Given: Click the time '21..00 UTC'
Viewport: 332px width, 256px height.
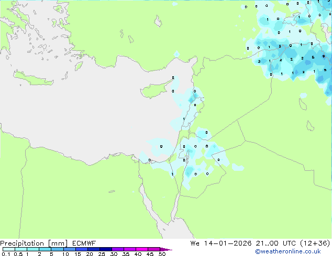Looking at the screenshot, I should 276,243.
